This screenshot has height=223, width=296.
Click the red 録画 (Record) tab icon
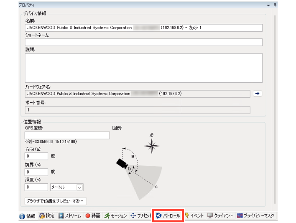point(88,216)
